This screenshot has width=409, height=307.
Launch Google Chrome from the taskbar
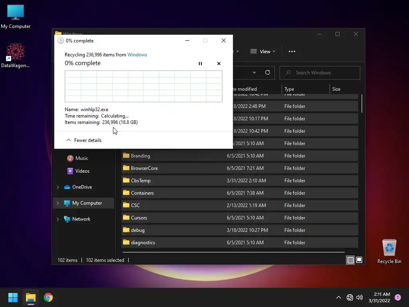pyautogui.click(x=48, y=297)
